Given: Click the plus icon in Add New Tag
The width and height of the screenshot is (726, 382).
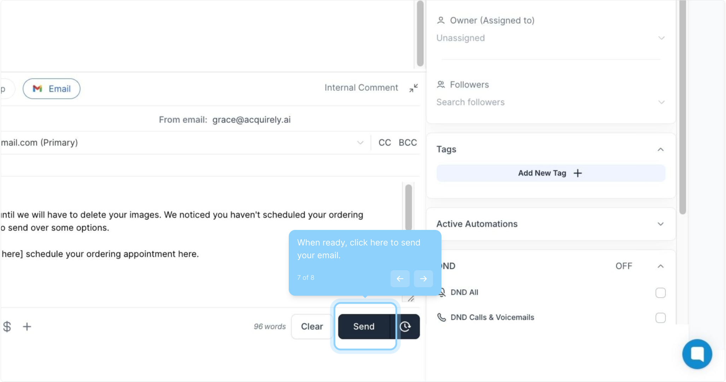Looking at the screenshot, I should [578, 173].
